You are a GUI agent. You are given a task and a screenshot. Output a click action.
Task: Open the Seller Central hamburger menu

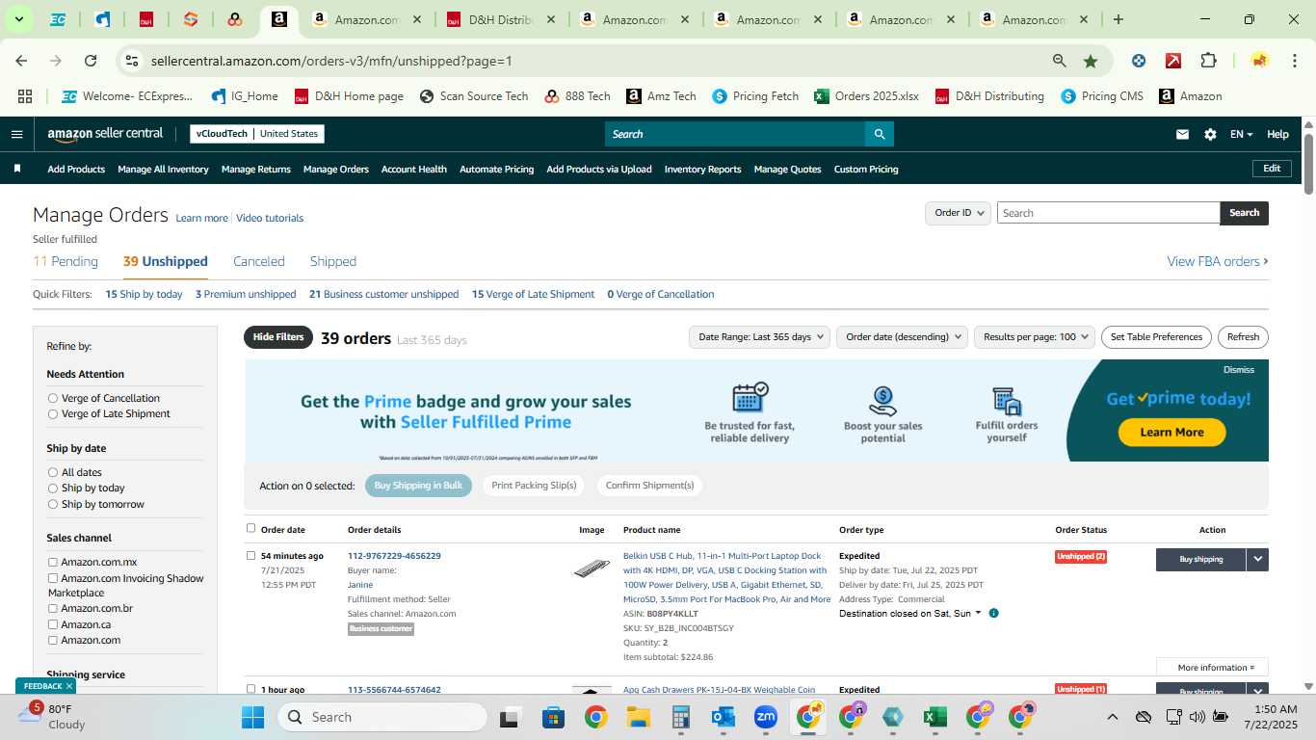click(16, 134)
